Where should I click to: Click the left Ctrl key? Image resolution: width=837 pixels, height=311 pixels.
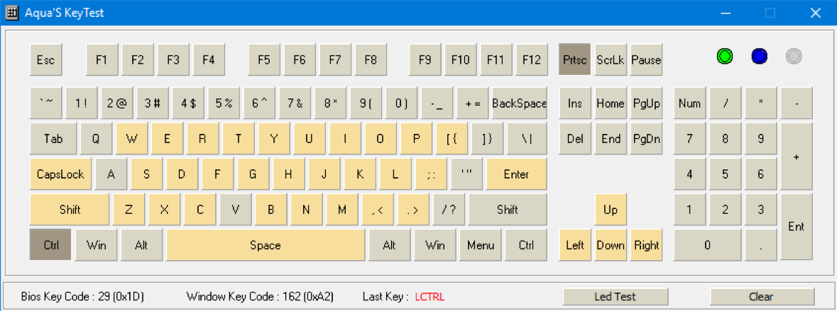tap(50, 245)
